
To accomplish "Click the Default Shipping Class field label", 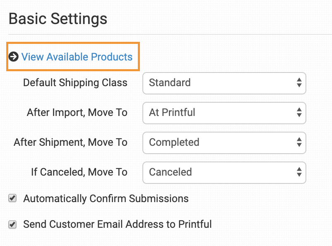I will coord(75,83).
